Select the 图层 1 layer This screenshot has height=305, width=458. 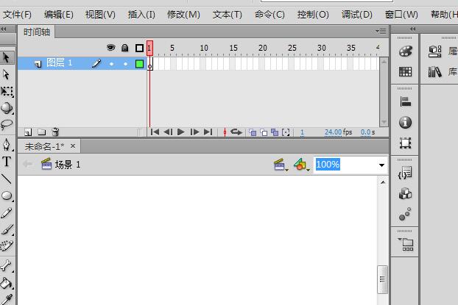(x=60, y=63)
